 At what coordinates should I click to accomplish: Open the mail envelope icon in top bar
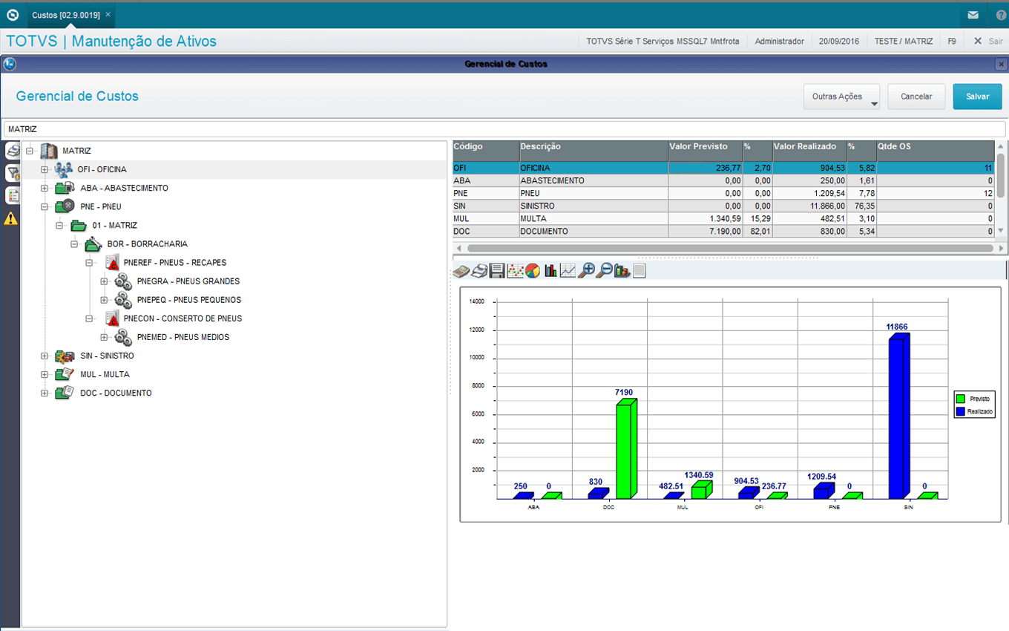point(973,15)
